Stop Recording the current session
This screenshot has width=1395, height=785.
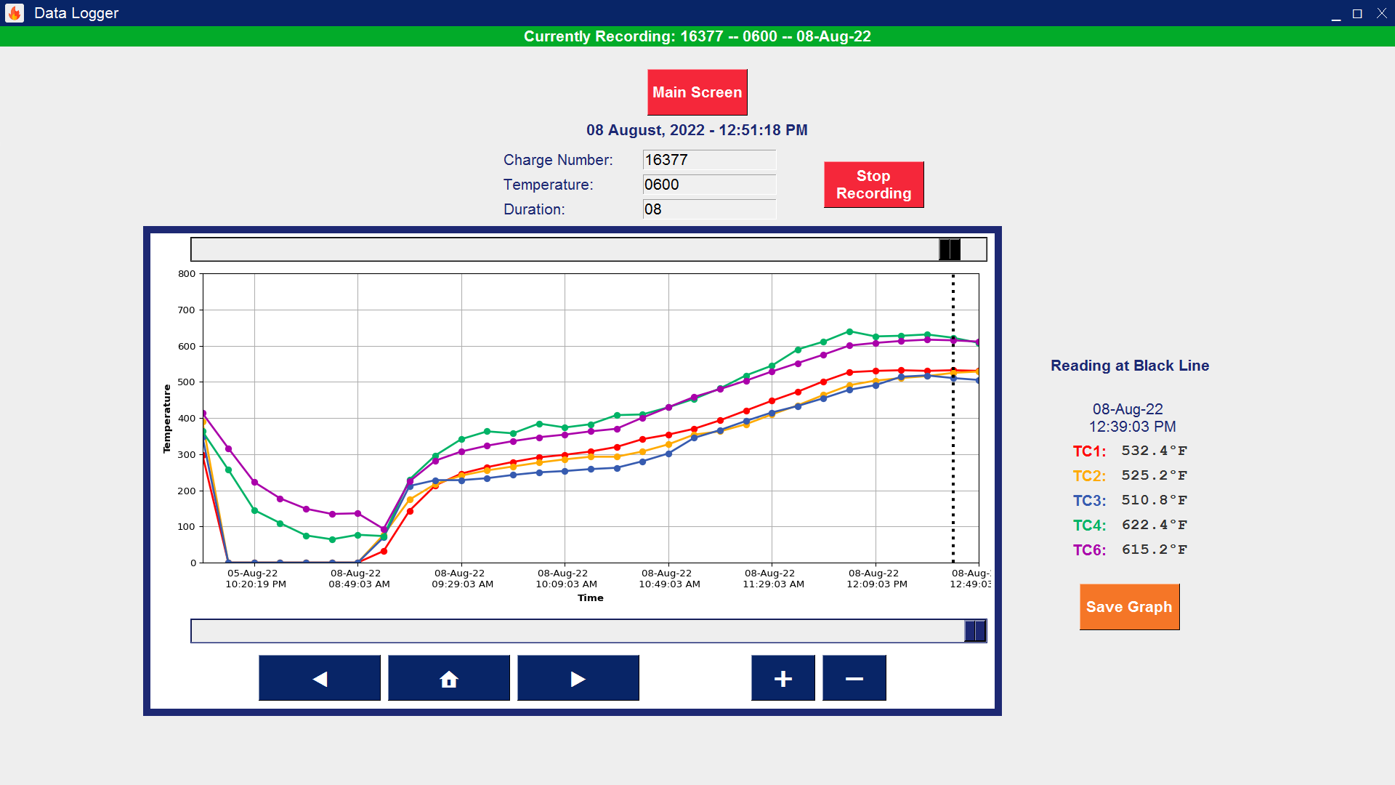(873, 185)
